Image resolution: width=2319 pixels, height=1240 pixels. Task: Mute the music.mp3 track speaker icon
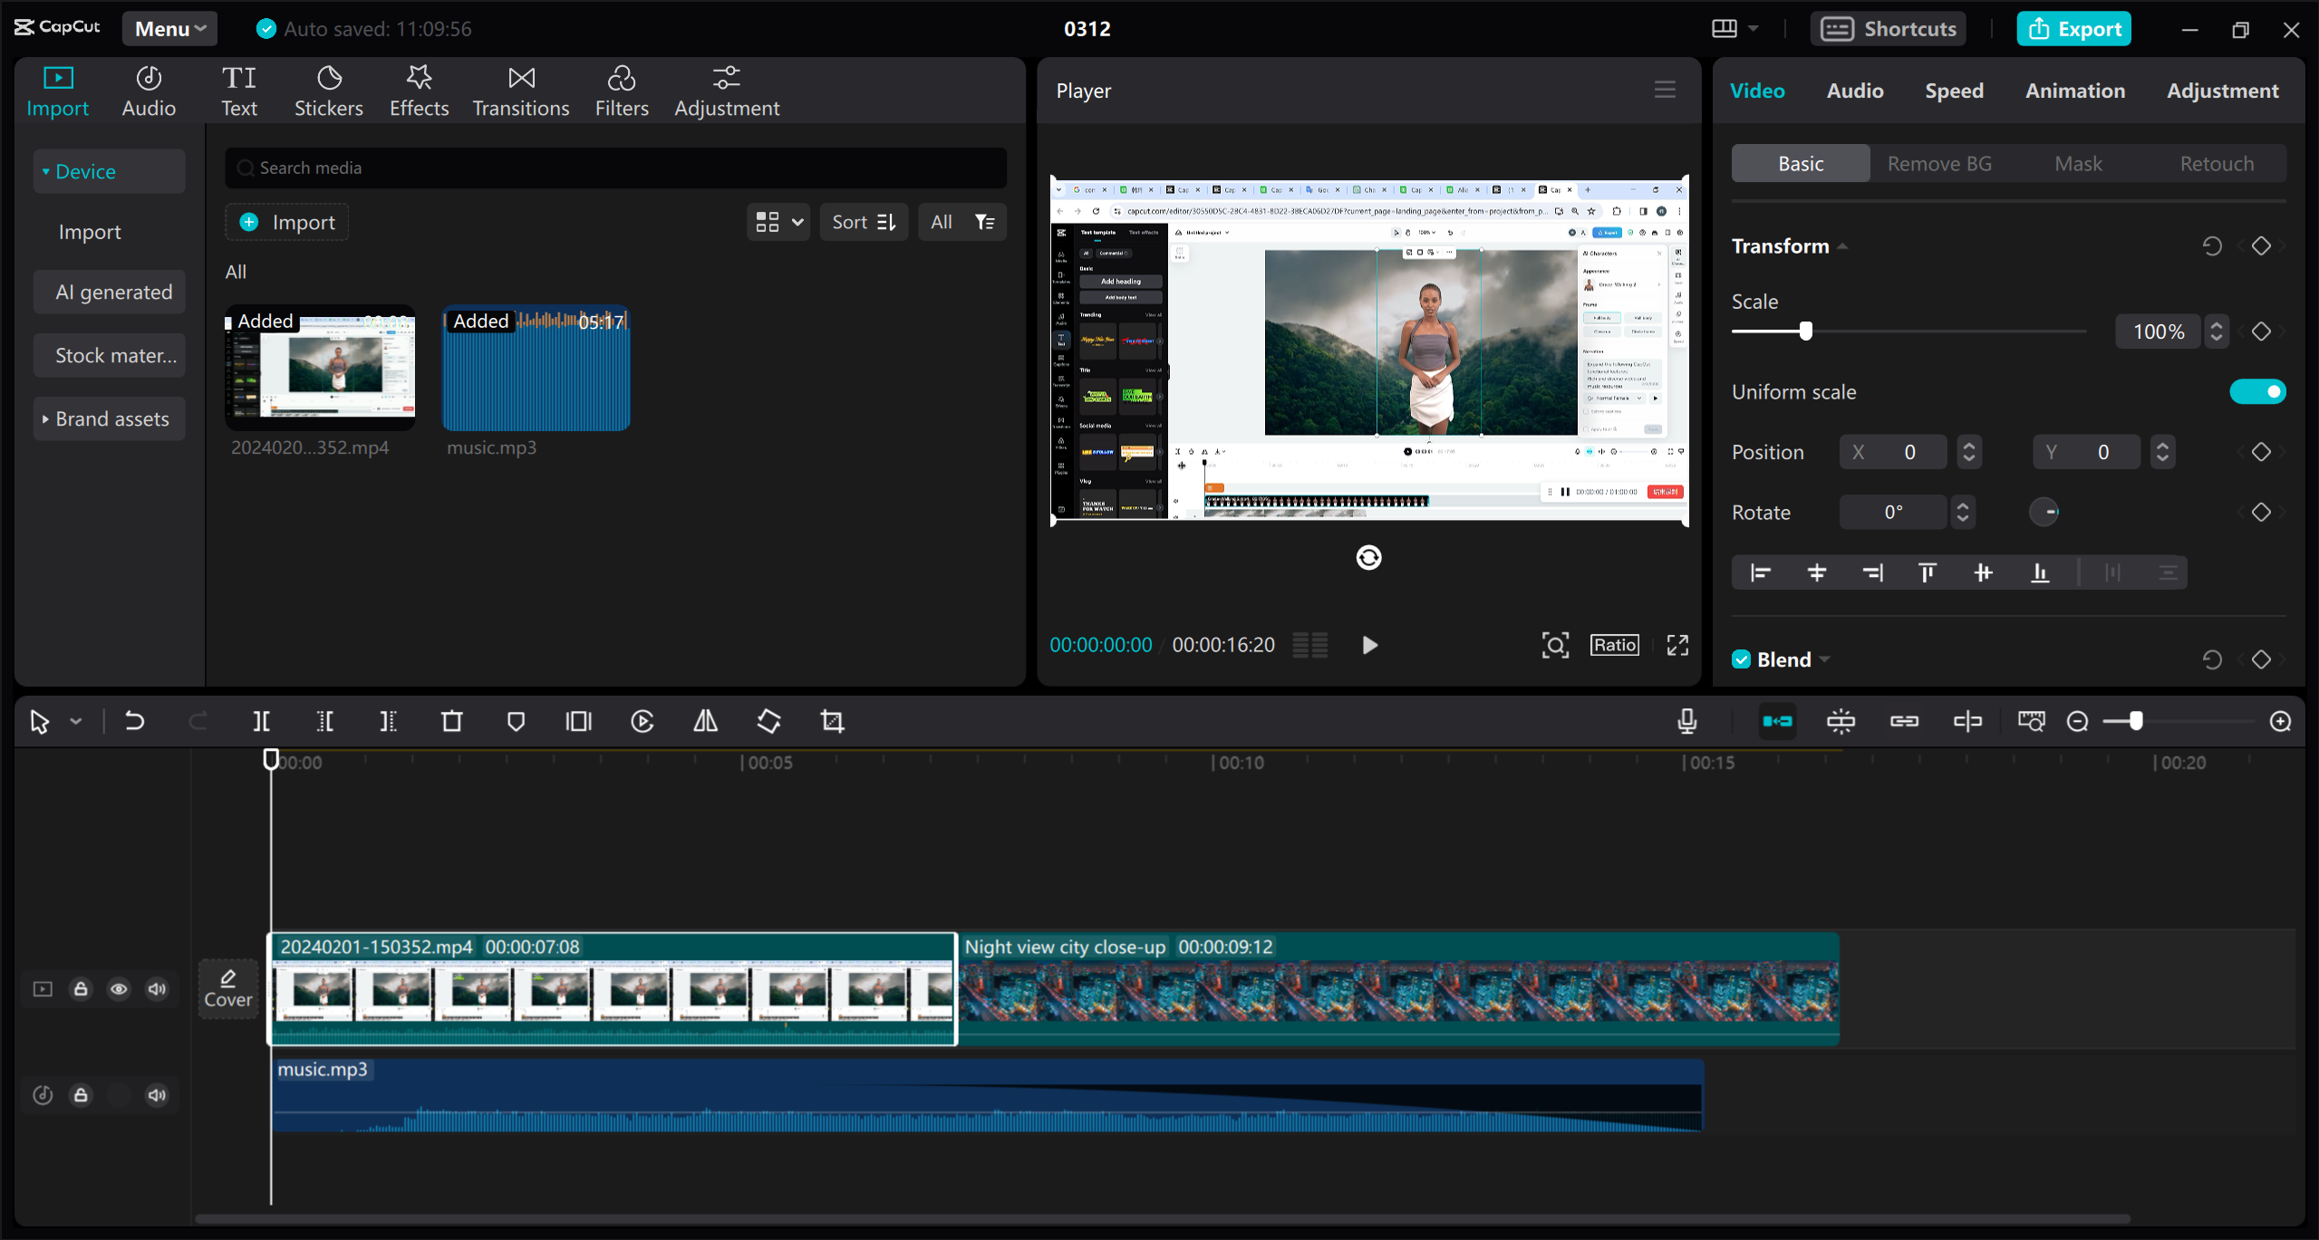pyautogui.click(x=156, y=1094)
